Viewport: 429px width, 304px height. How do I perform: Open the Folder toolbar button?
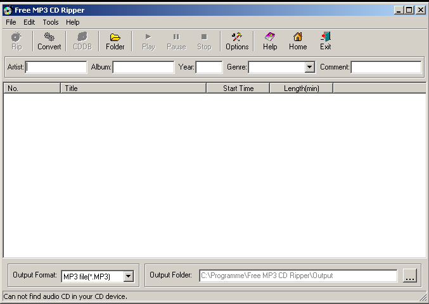(115, 41)
